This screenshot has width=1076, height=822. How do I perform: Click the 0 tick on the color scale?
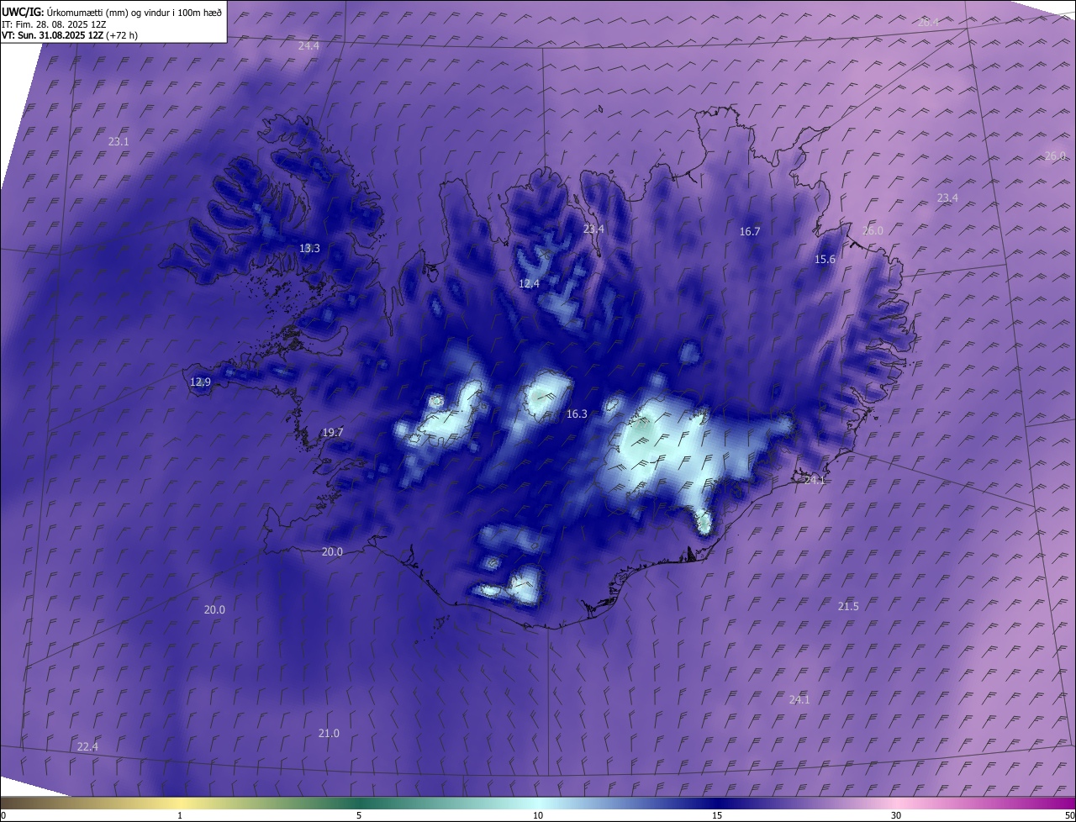pos(3,815)
